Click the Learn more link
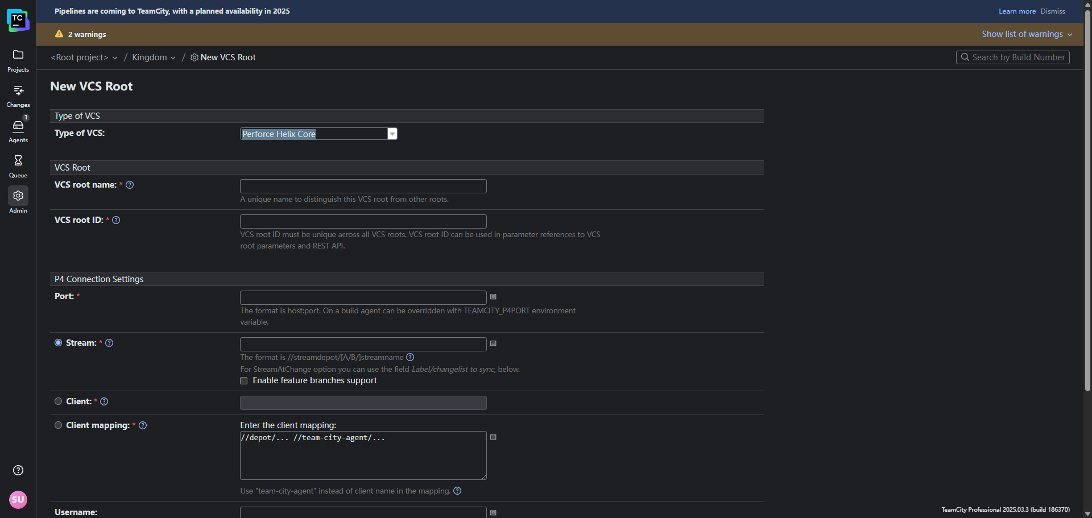The width and height of the screenshot is (1092, 518). pyautogui.click(x=1017, y=11)
